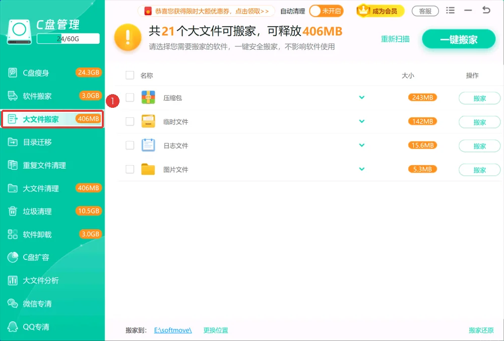504x341 pixels.
Task: Click the 图片文件 folder icon
Action: 148,169
